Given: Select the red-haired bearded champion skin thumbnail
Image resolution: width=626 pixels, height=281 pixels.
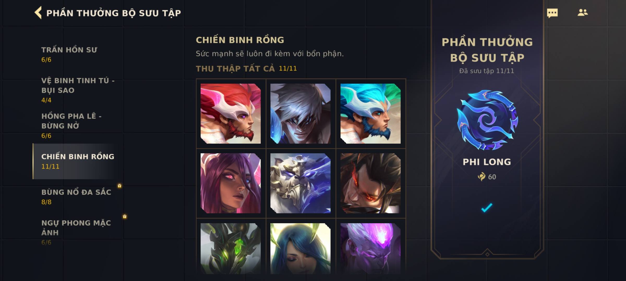Looking at the screenshot, I should [231, 113].
